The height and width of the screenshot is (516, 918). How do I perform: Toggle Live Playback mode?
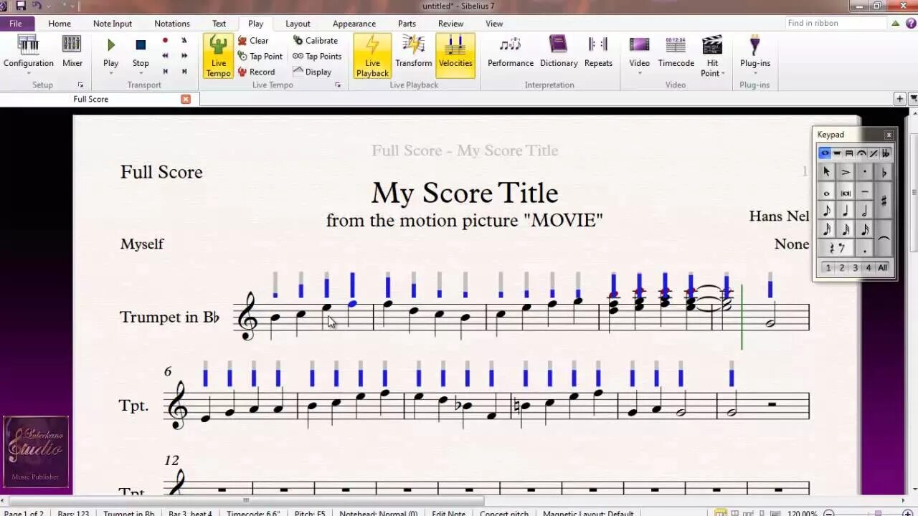point(372,56)
